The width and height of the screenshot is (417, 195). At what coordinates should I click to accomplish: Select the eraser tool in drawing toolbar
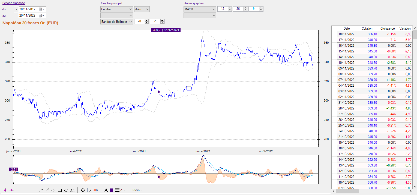(x=95, y=190)
